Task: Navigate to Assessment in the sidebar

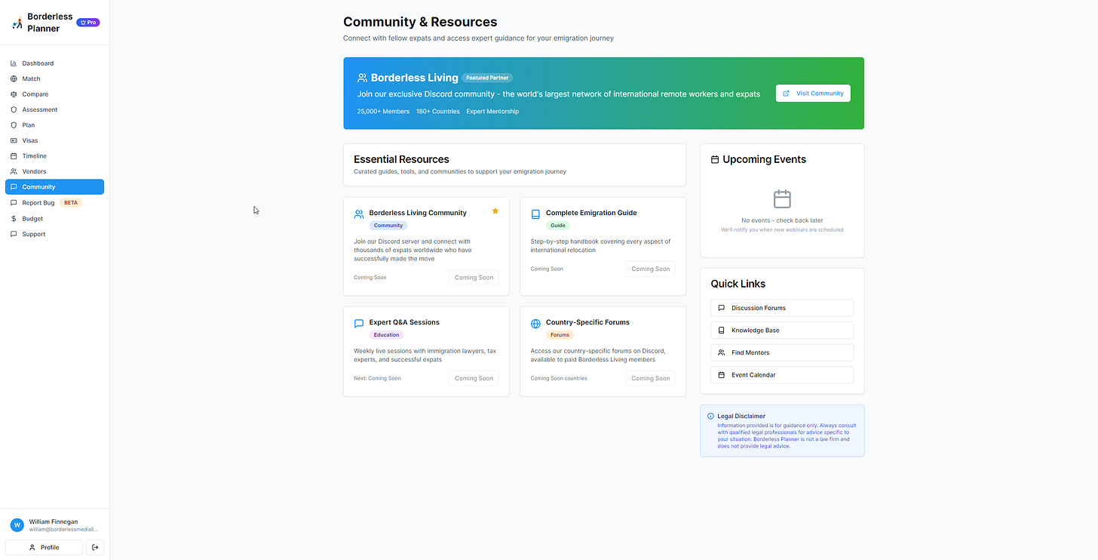Action: click(x=54, y=109)
